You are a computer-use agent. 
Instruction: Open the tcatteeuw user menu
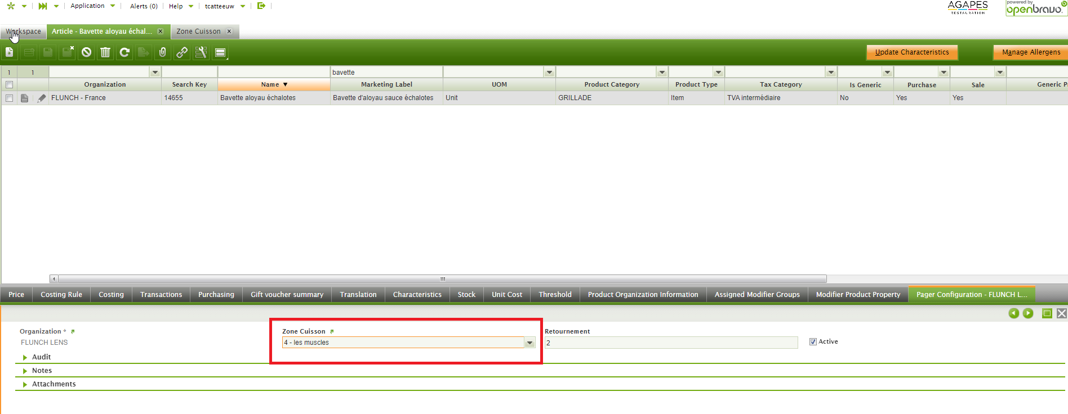pyautogui.click(x=225, y=6)
